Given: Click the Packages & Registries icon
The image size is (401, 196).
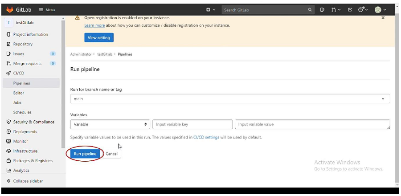Looking at the screenshot, I should pos(8,161).
